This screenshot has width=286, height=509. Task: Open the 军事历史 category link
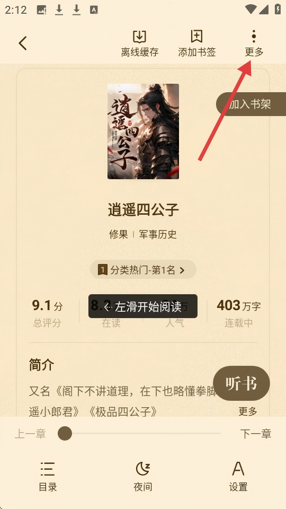point(158,234)
